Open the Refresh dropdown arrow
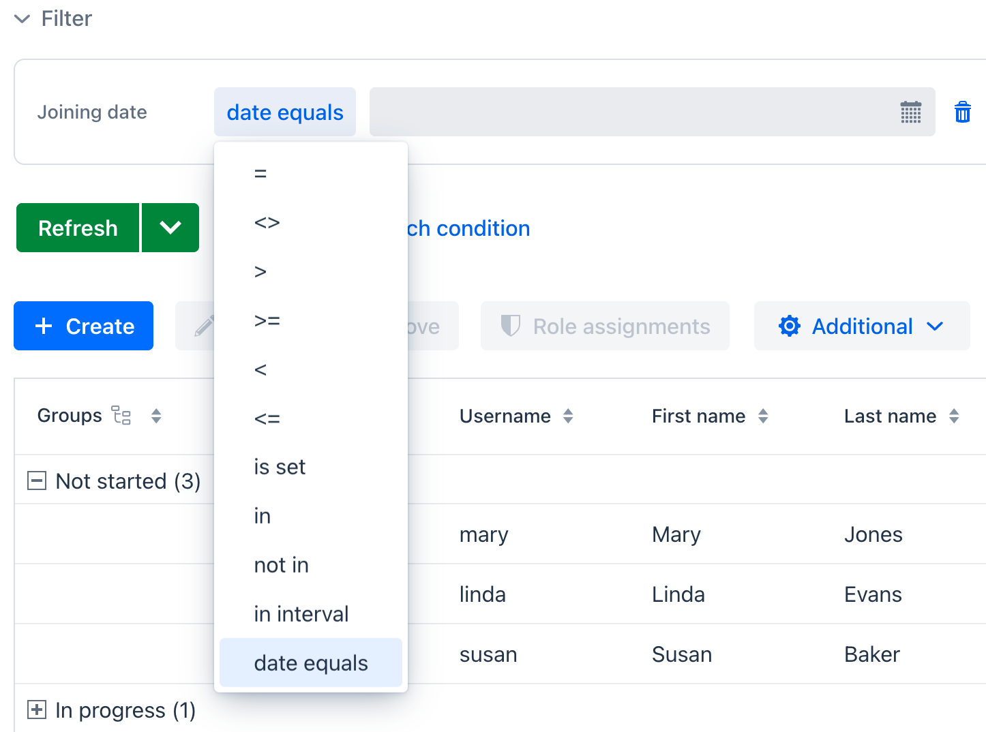 tap(170, 228)
